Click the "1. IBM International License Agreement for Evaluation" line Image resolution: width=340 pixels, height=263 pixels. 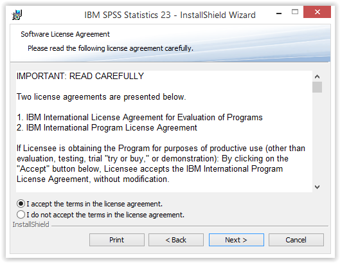coord(139,118)
